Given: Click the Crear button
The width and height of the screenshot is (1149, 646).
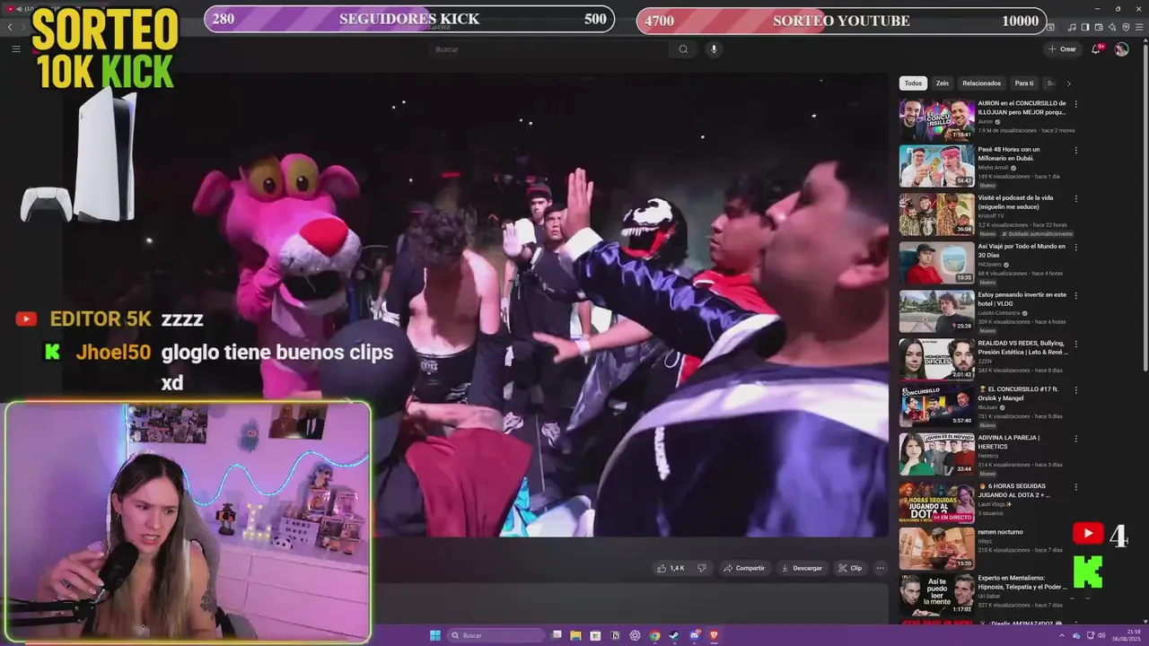Looking at the screenshot, I should click(1062, 49).
